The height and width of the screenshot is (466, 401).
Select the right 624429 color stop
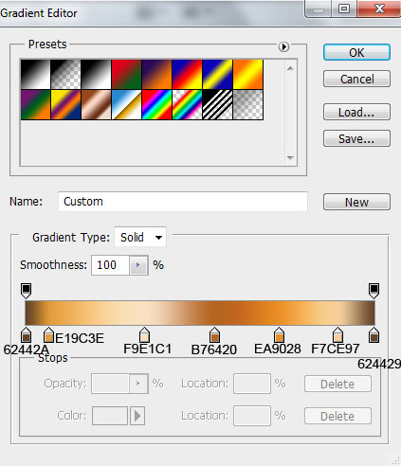pos(374,335)
